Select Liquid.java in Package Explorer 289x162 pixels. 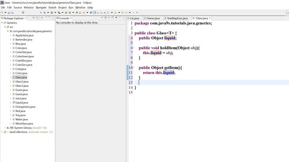click(x=22, y=103)
